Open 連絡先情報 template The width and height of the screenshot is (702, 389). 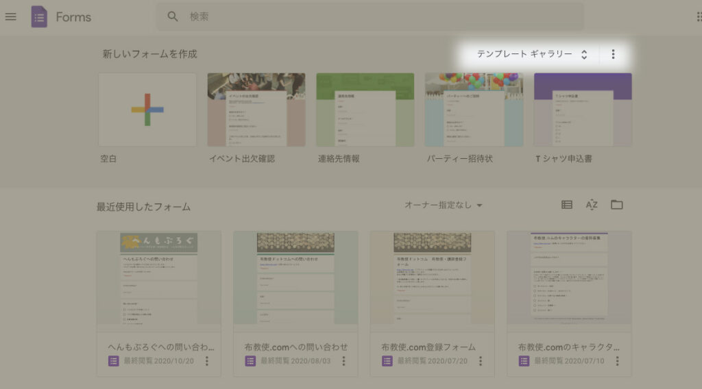pyautogui.click(x=365, y=110)
